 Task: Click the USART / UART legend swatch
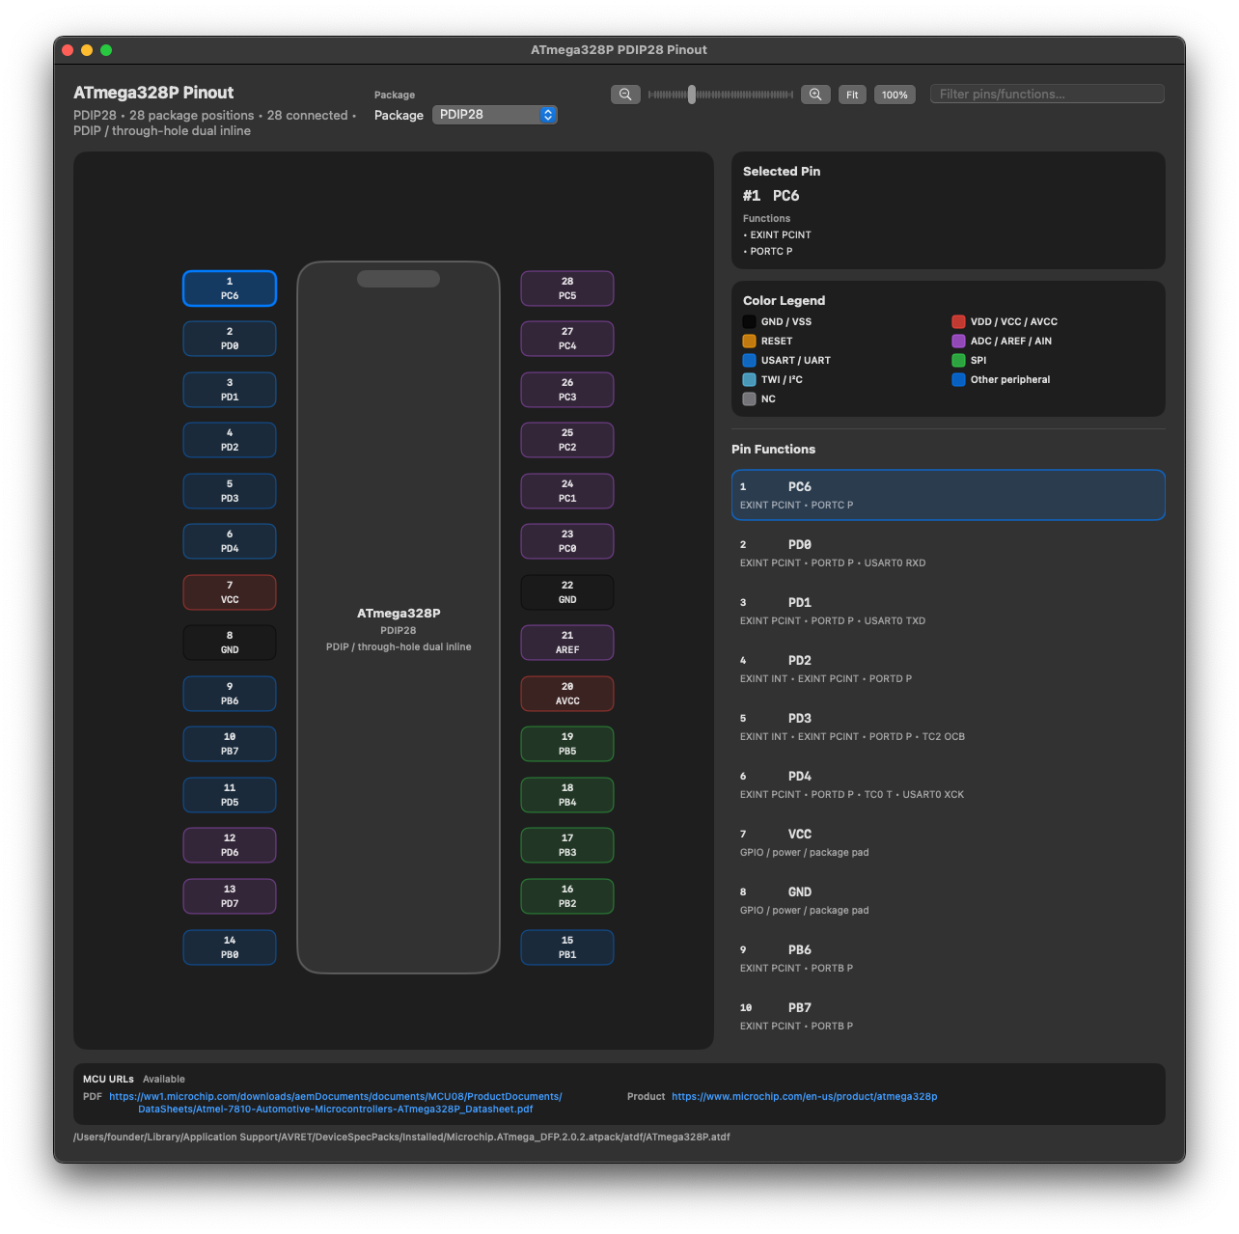tap(749, 360)
